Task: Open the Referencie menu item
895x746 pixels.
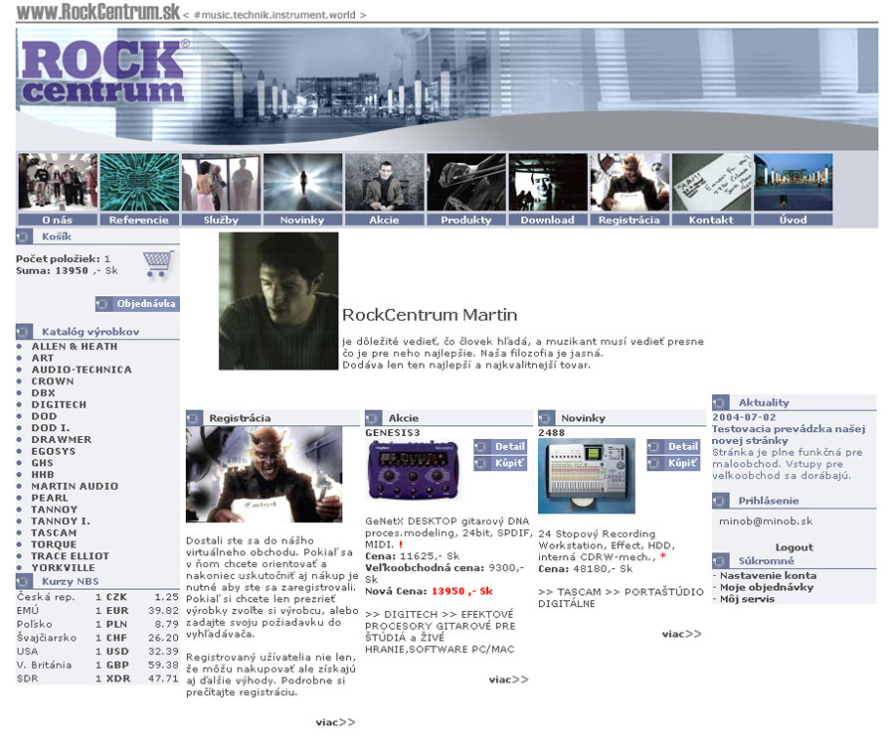Action: [x=139, y=220]
